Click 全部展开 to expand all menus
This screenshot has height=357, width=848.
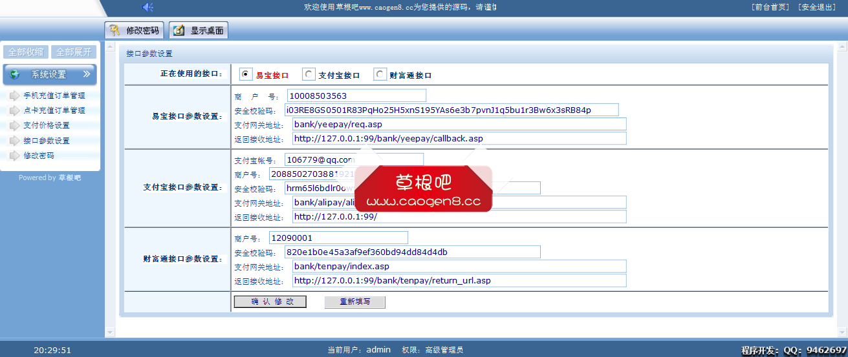pyautogui.click(x=74, y=52)
